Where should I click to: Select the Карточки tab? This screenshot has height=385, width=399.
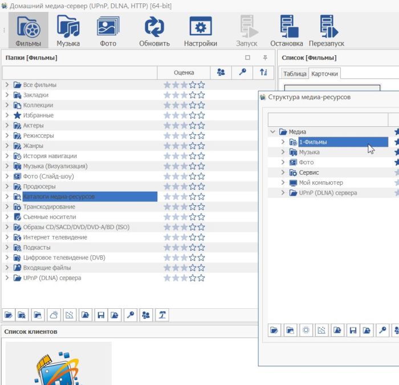pyautogui.click(x=324, y=73)
